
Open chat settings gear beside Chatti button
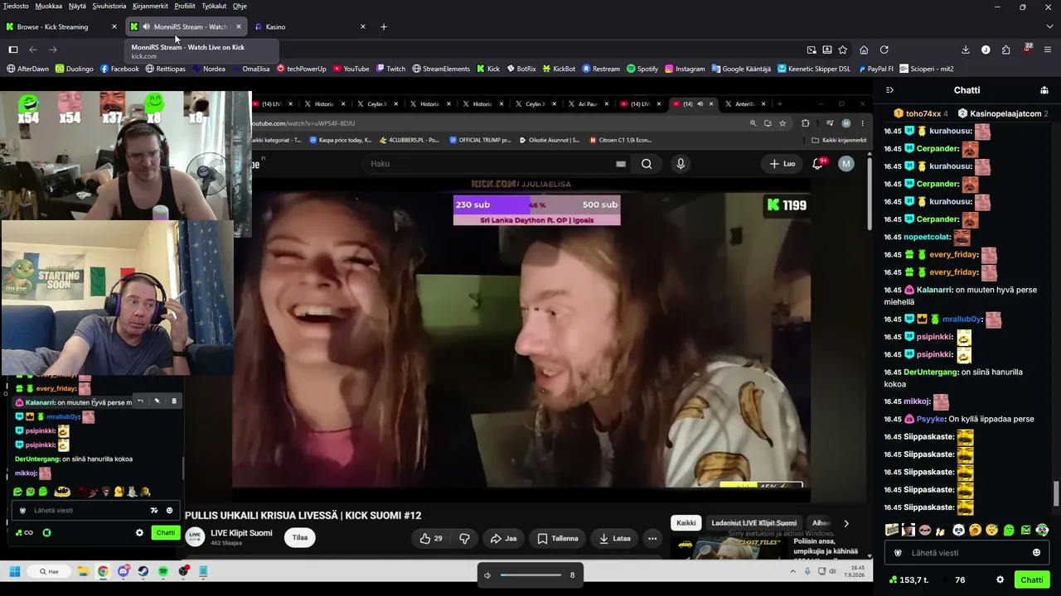[1000, 579]
